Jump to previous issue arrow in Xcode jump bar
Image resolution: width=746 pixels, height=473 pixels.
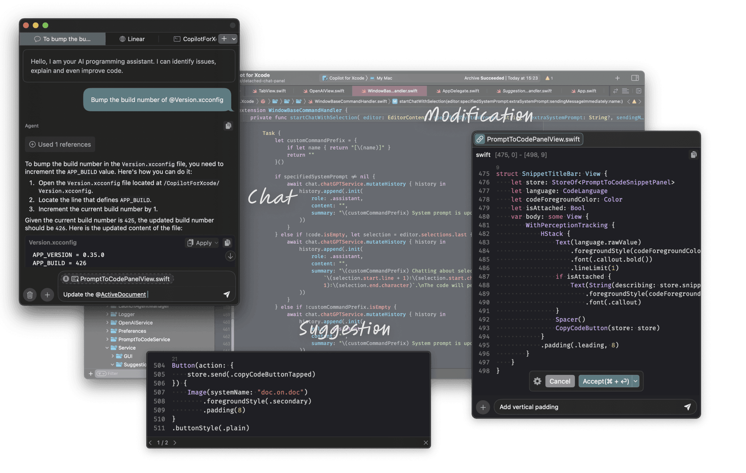[628, 101]
